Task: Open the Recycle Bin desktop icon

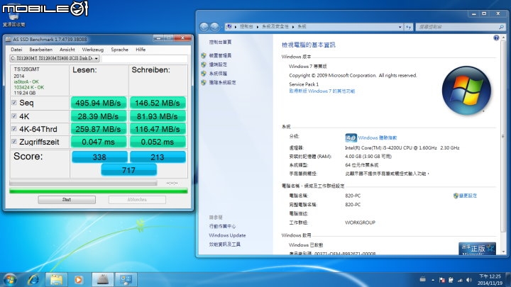Action: 13,15
